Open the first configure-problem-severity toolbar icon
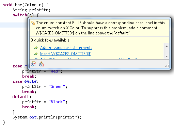Viewport: 174px width, 129px height. (34, 64)
